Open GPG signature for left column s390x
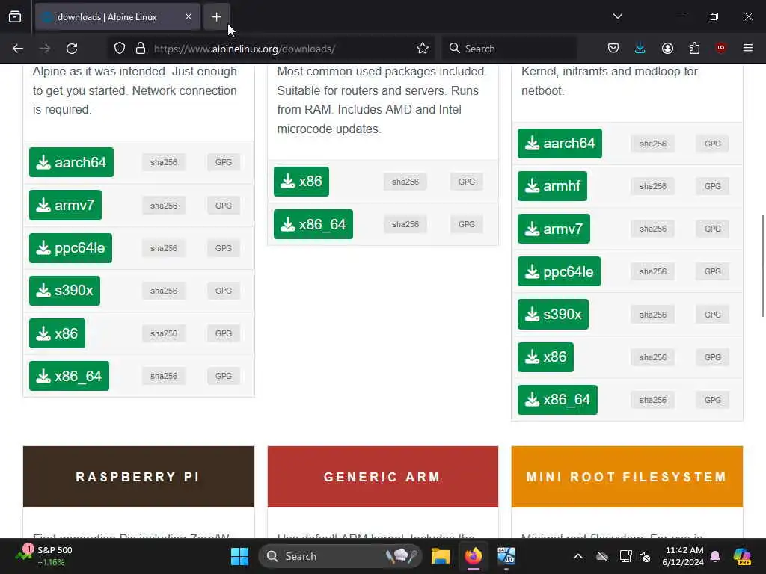The width and height of the screenshot is (766, 574). point(224,291)
